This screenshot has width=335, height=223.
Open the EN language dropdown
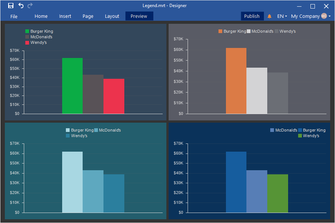[x=282, y=16]
